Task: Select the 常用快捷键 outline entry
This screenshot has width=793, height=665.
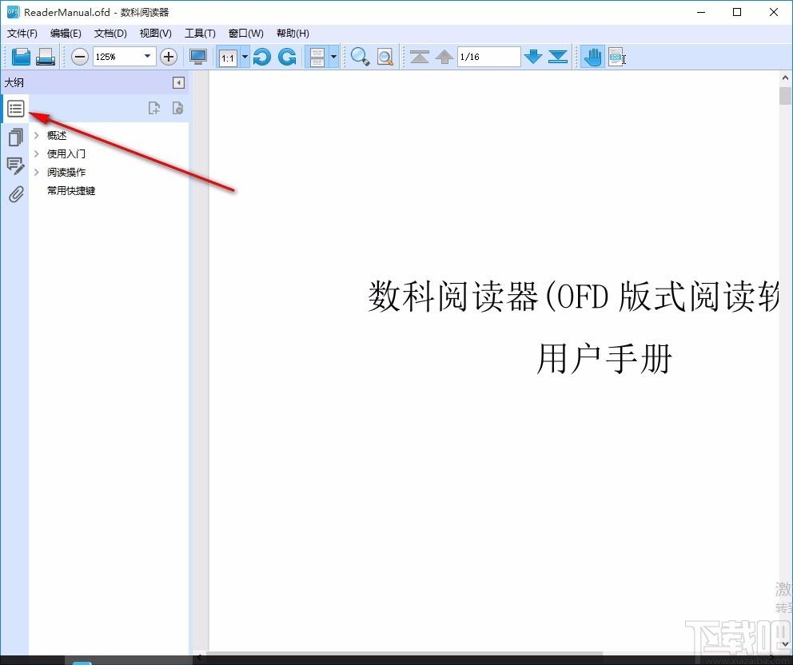Action: [x=71, y=191]
